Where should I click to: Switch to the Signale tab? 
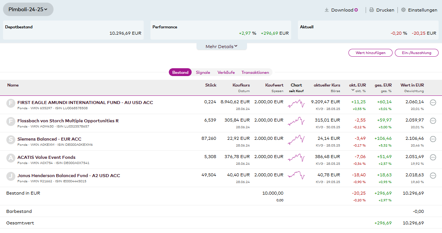(x=203, y=72)
